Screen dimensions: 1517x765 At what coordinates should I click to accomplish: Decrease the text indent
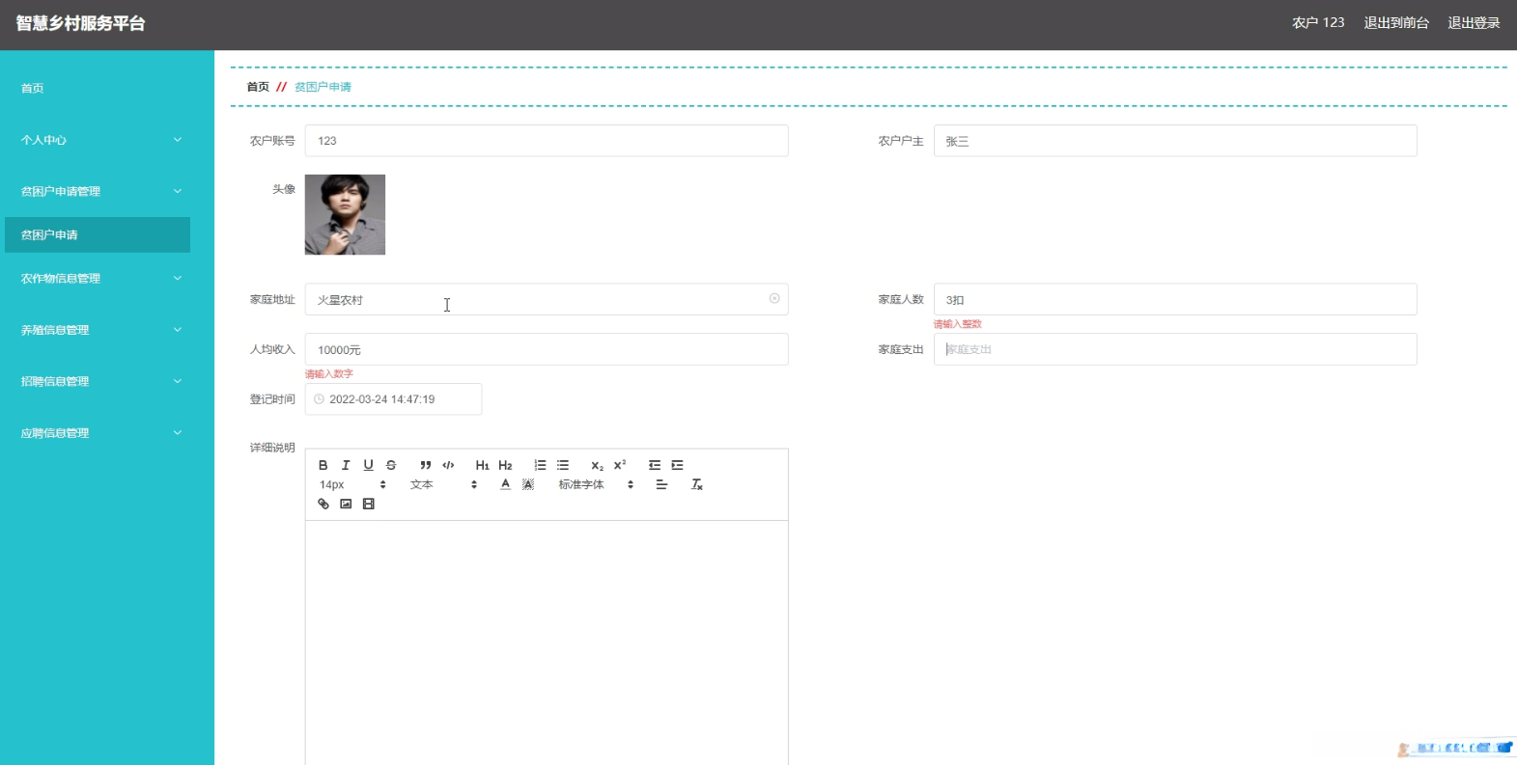[655, 465]
